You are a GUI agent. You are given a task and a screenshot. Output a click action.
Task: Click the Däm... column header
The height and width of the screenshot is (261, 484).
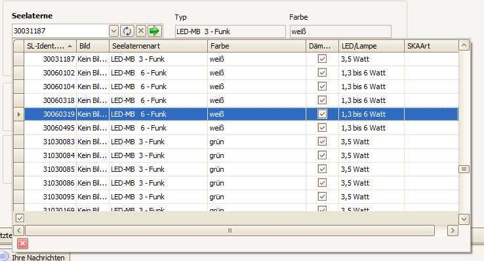pos(322,46)
